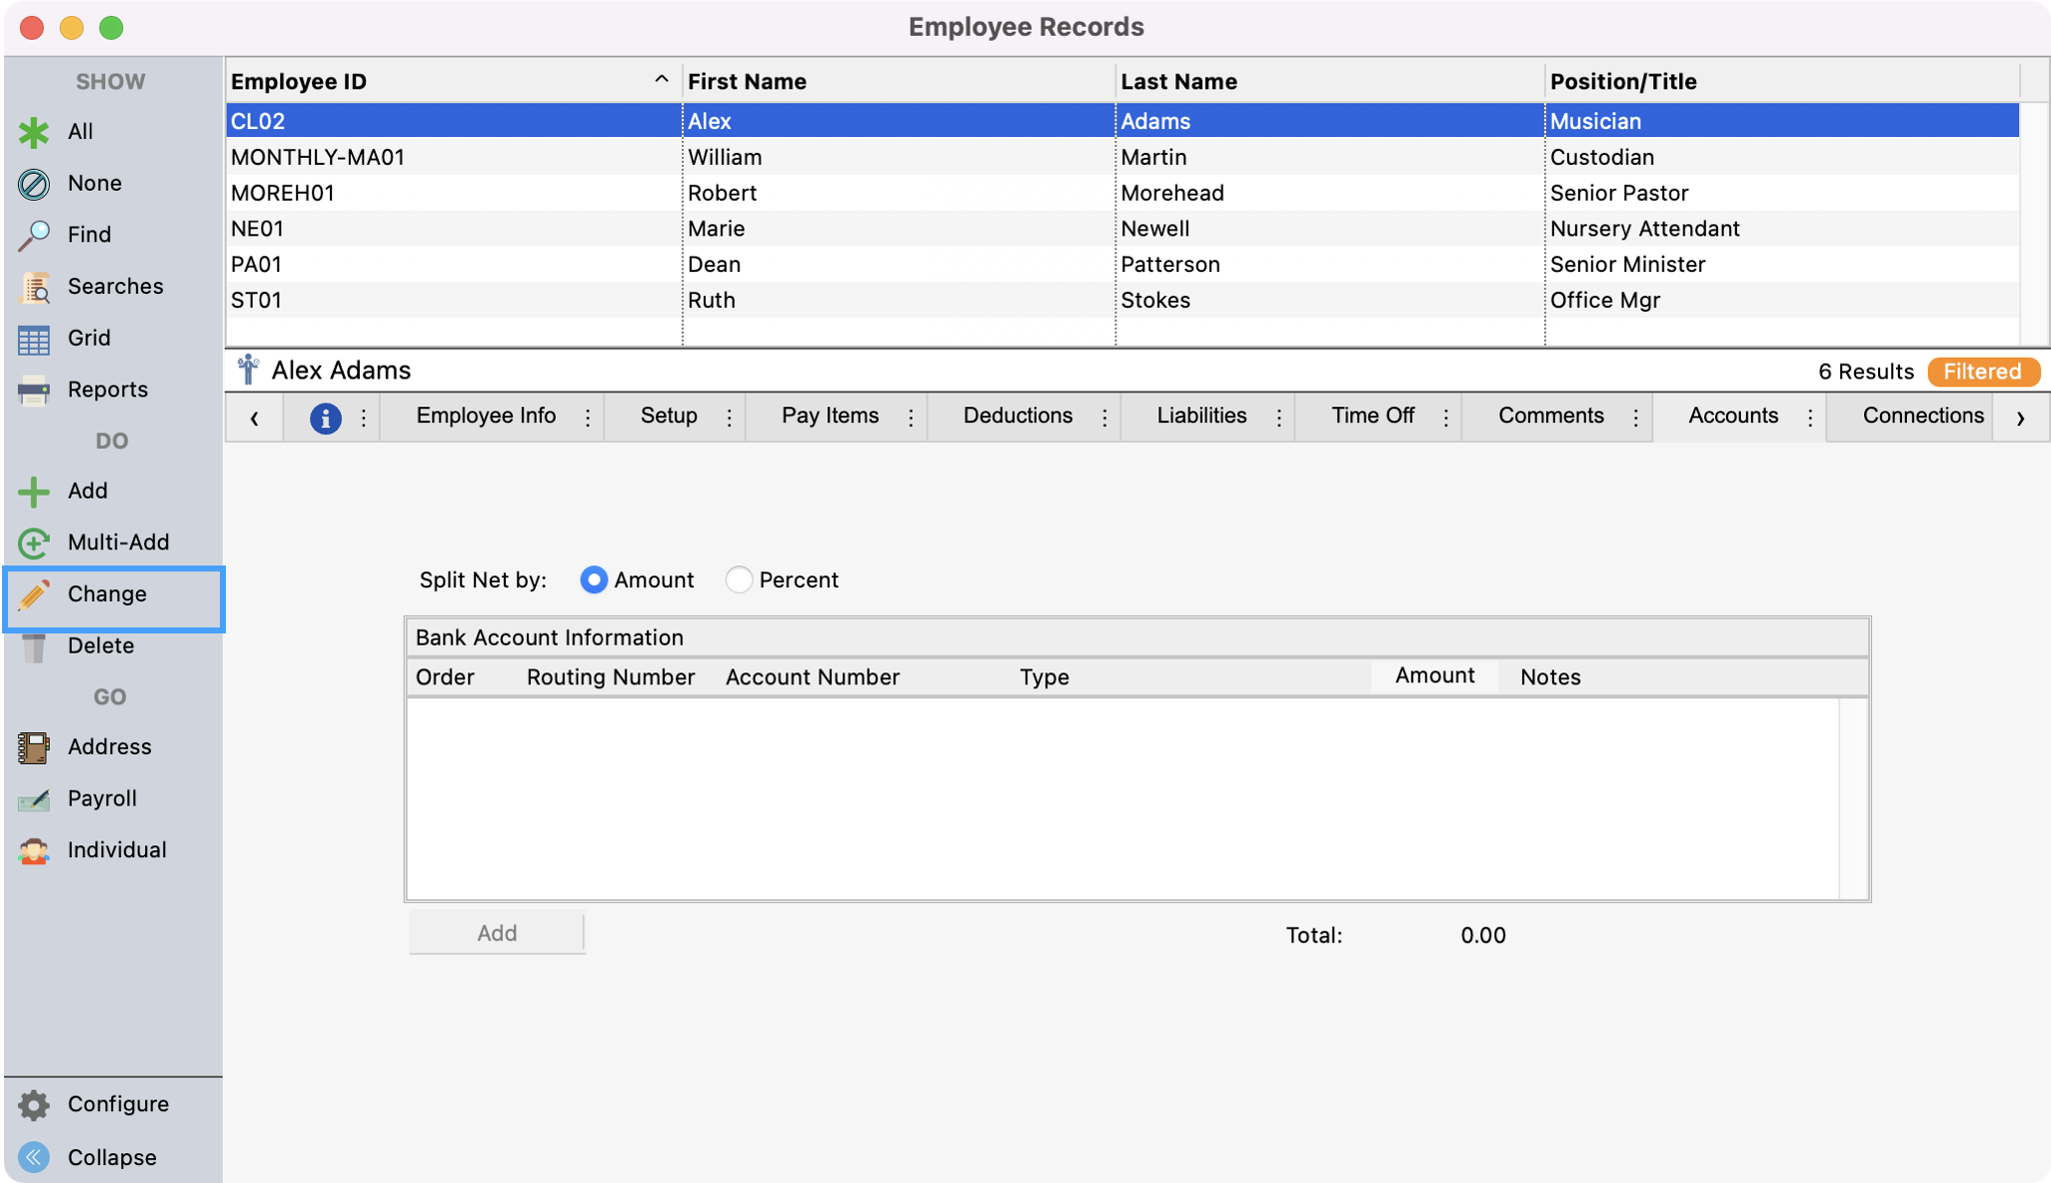Click the Multi-Add icon
The height and width of the screenshot is (1183, 2051).
[x=33, y=542]
